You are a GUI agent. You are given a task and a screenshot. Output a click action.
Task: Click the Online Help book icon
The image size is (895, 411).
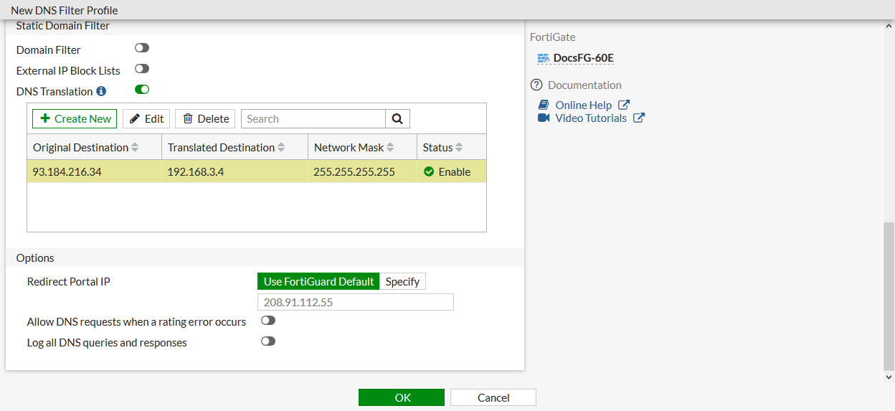click(x=544, y=105)
